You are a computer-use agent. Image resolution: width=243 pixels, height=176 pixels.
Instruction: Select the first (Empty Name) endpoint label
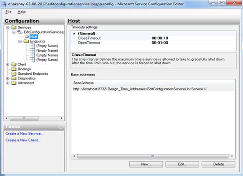click(47, 46)
